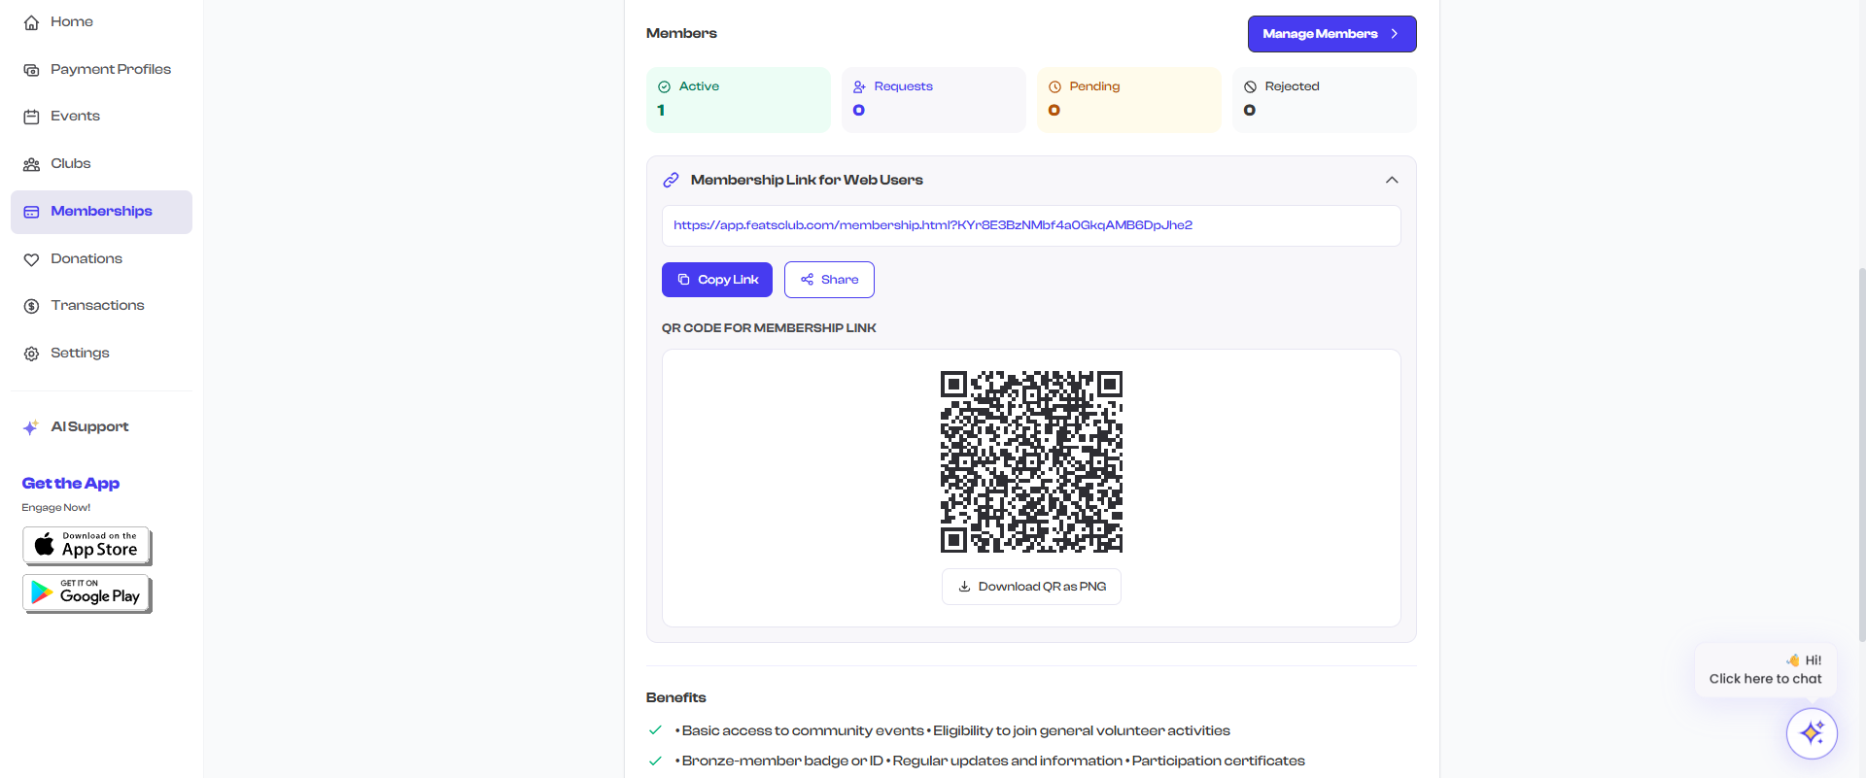Click the Pending clock icon
Screen dimensions: 1866x778
click(x=1054, y=86)
